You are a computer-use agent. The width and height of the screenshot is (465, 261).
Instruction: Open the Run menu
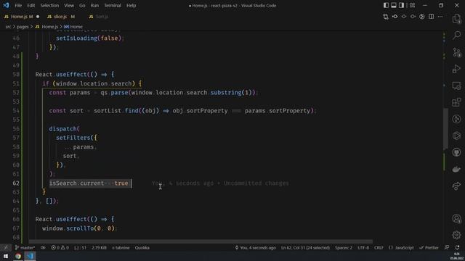click(x=94, y=5)
